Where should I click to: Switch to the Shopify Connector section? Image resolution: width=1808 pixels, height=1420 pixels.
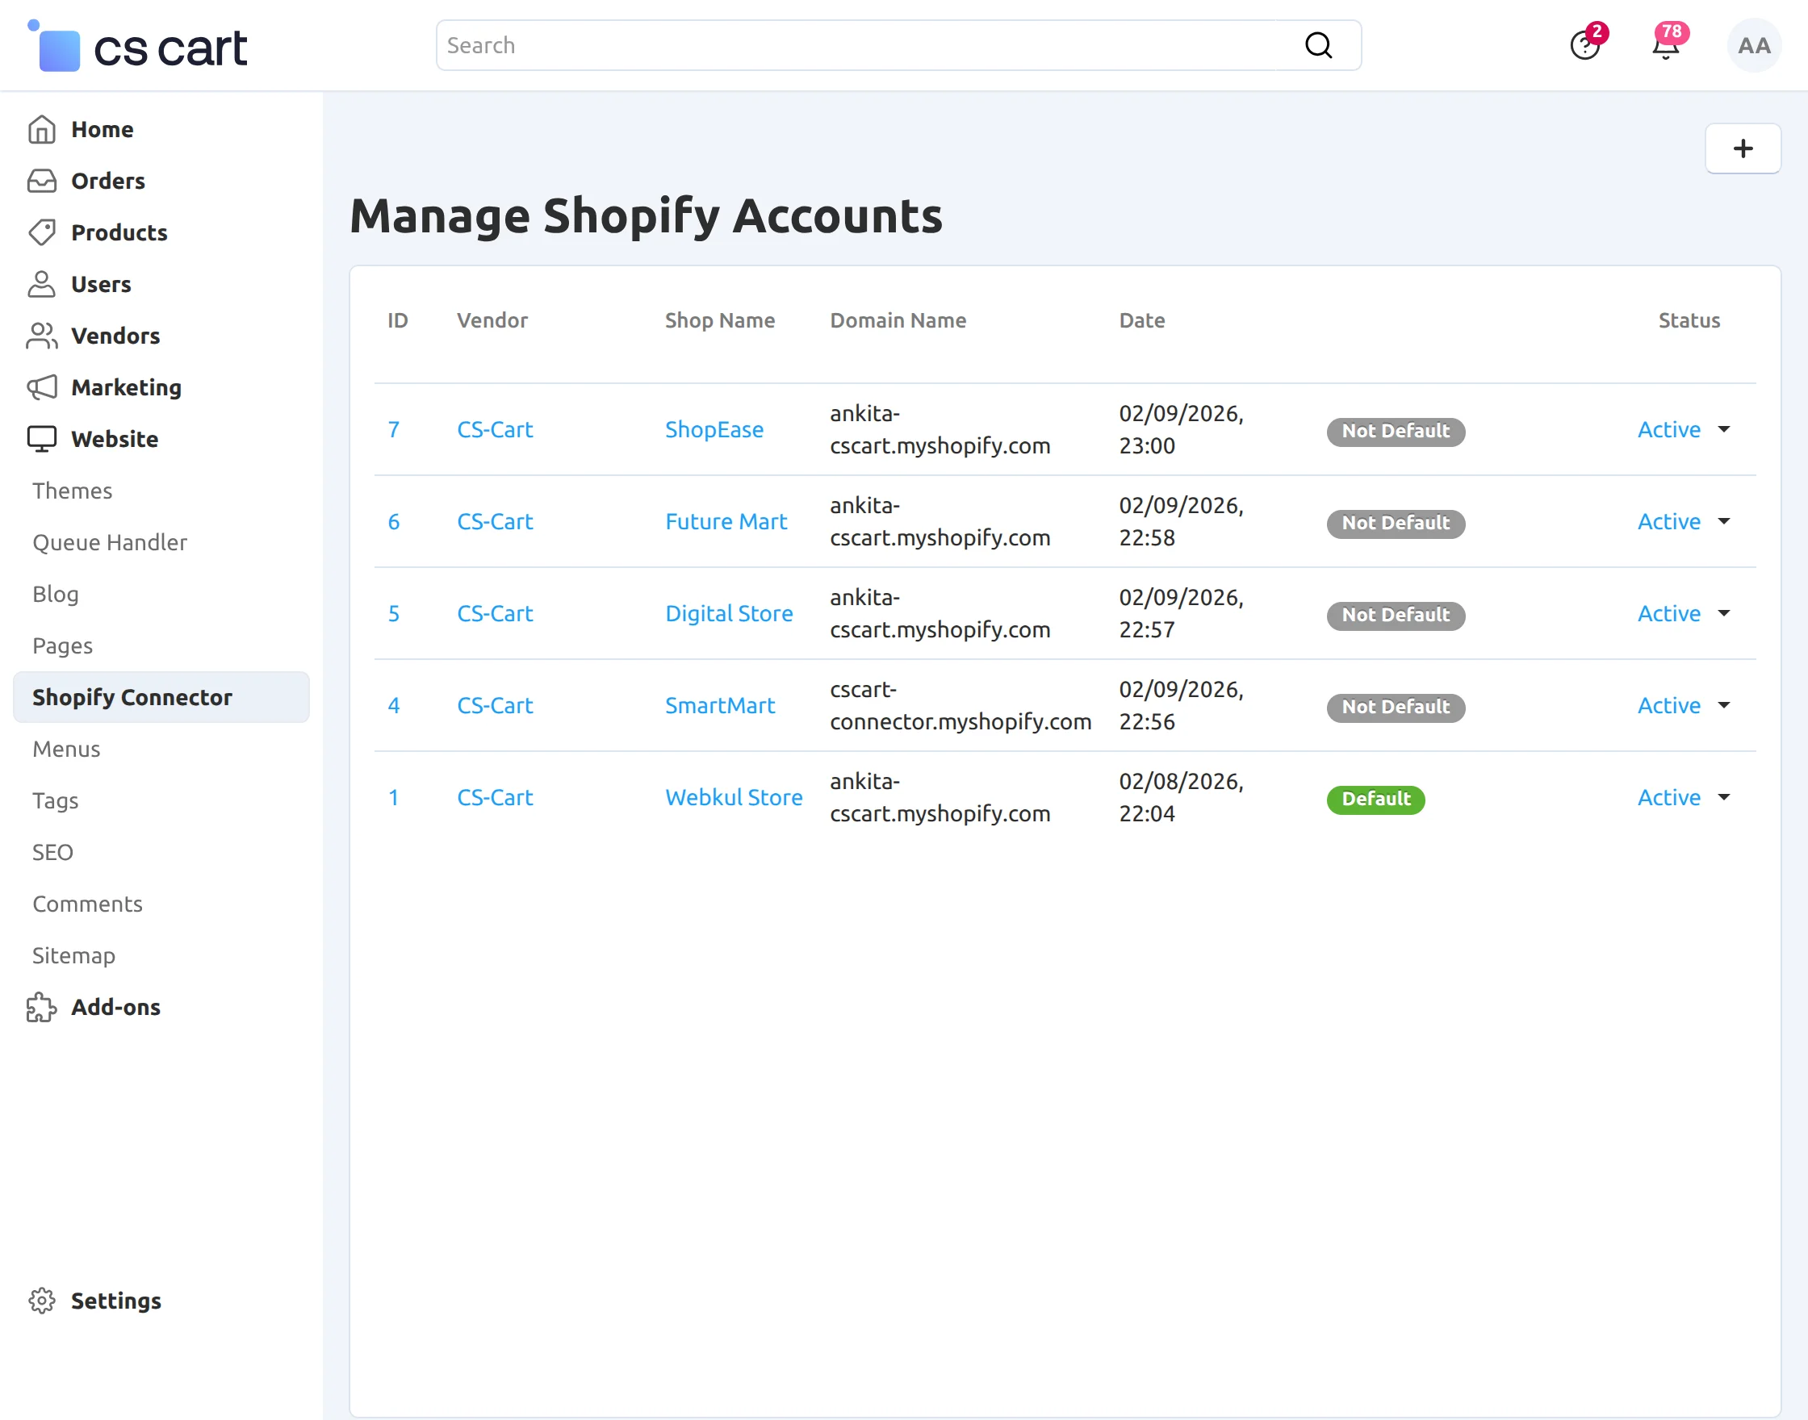[133, 697]
